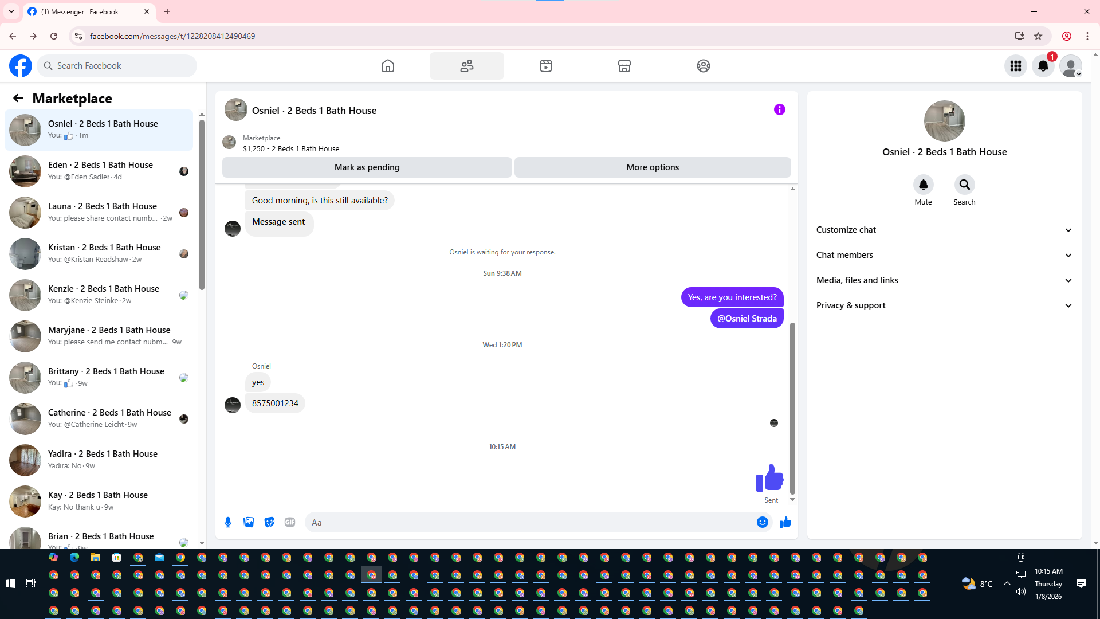Go back from Marketplace chats list
The image size is (1100, 619).
tap(18, 98)
